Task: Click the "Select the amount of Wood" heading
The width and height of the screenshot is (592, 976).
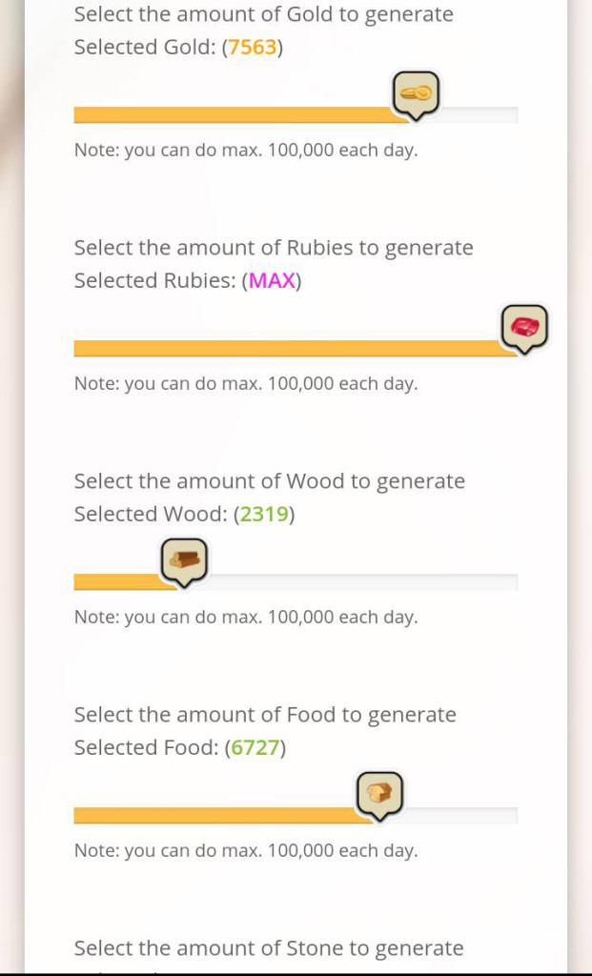Action: click(x=270, y=481)
